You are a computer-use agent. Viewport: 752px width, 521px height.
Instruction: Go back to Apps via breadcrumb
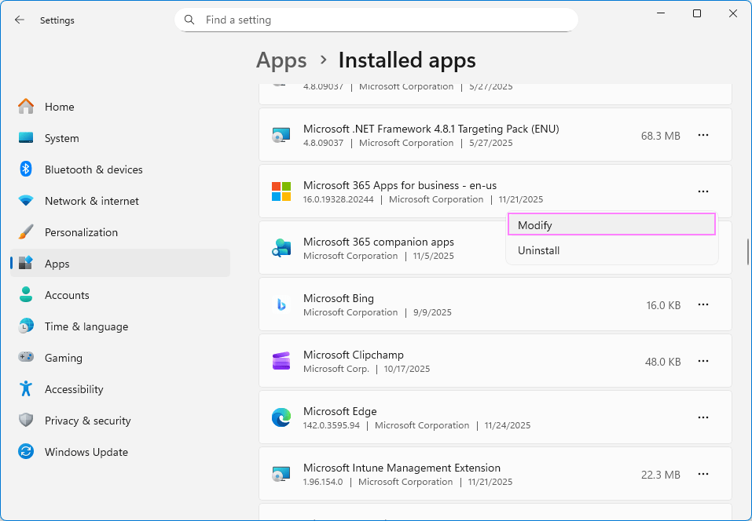tap(281, 60)
